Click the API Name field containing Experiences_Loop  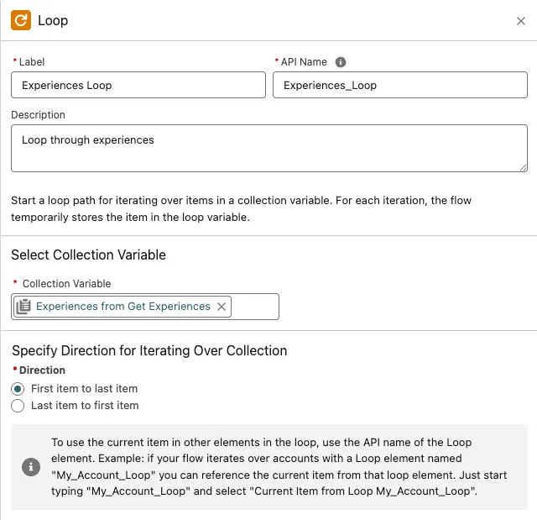point(399,86)
